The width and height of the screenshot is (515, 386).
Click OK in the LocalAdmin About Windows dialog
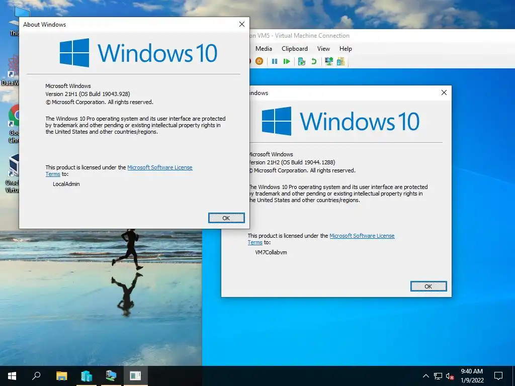(226, 218)
